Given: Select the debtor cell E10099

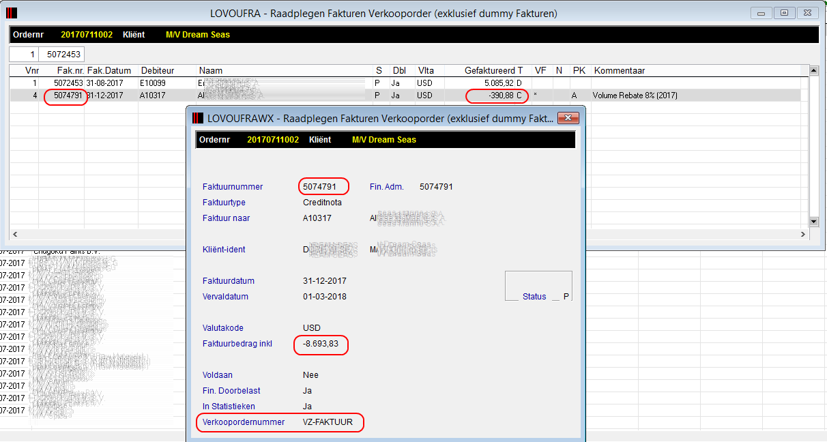Looking at the screenshot, I should click(154, 83).
